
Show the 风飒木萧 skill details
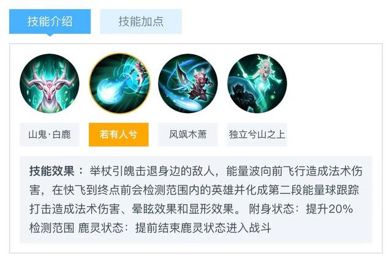tap(188, 135)
